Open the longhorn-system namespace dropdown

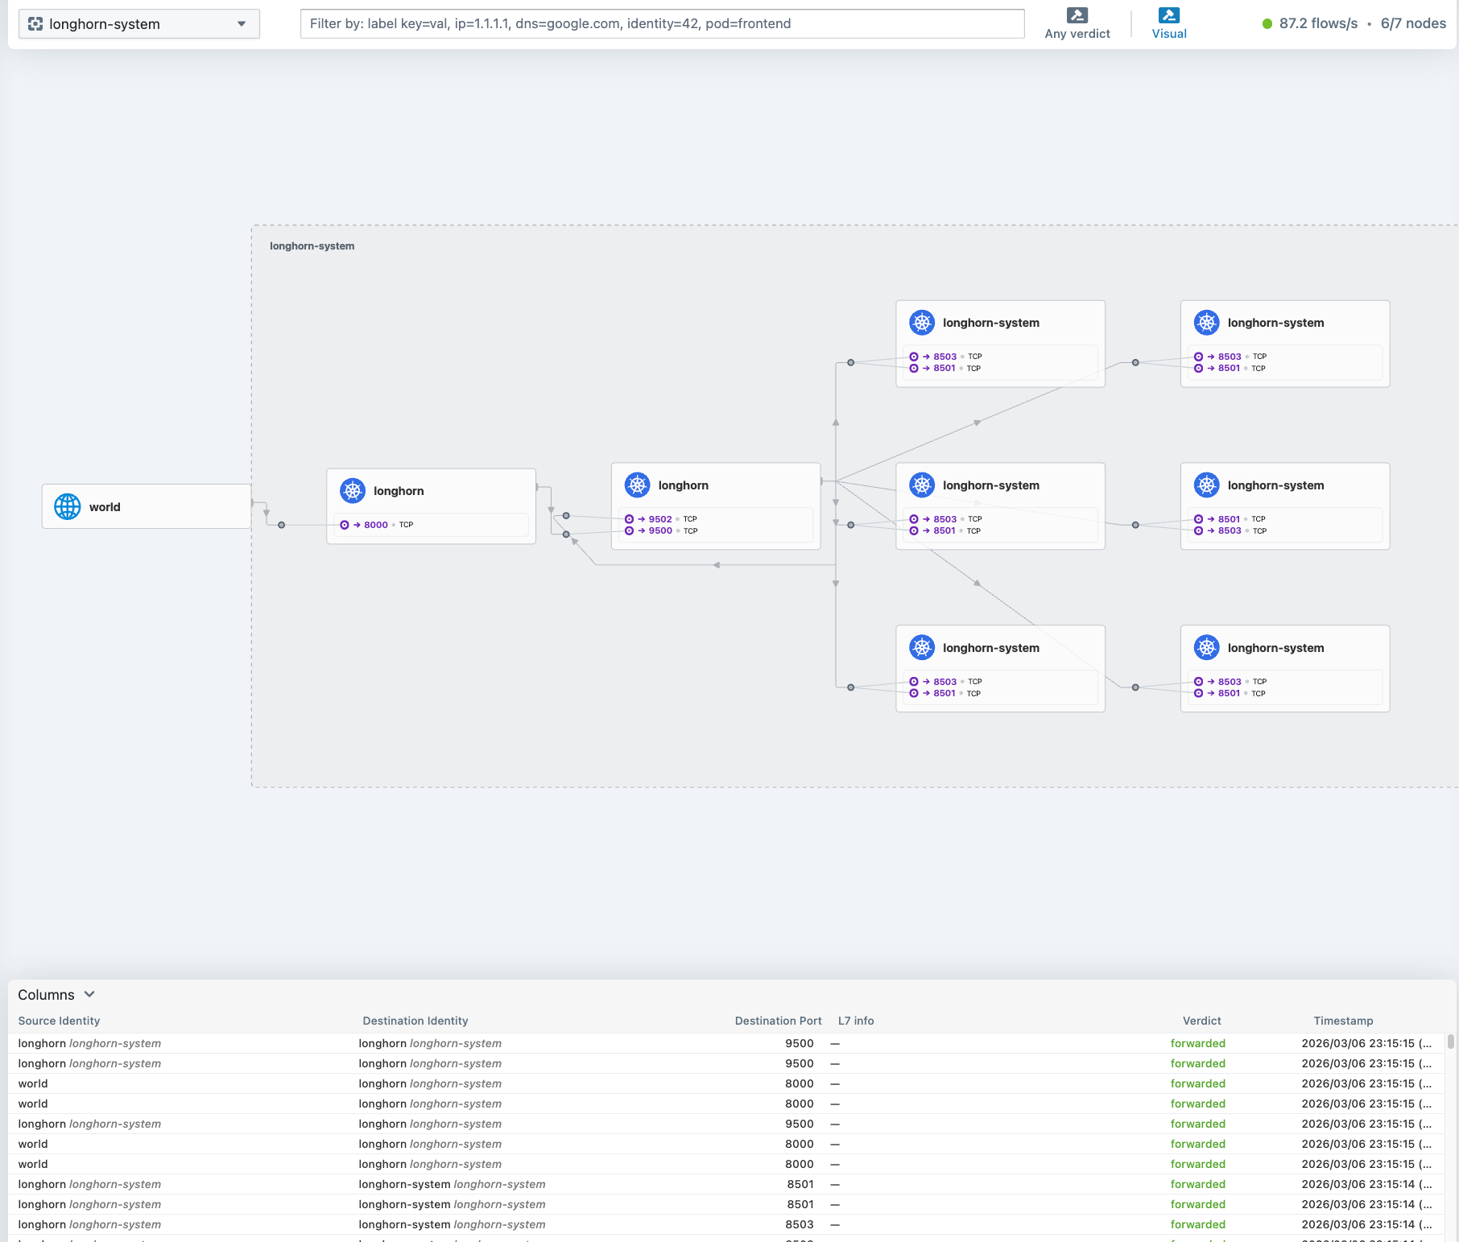point(138,24)
